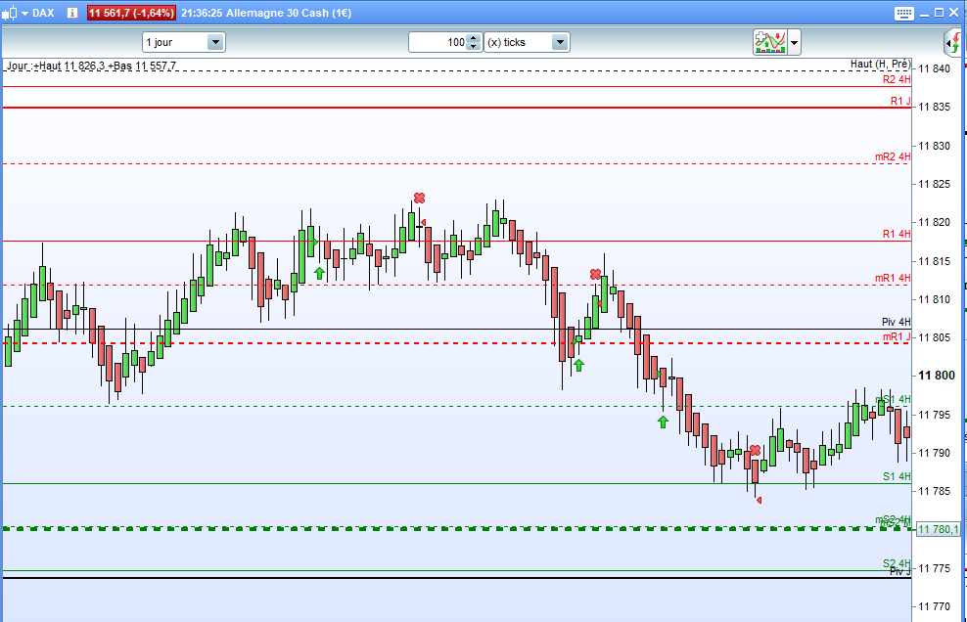Click the add indicator and trading system icon
967x622 pixels.
[x=769, y=42]
